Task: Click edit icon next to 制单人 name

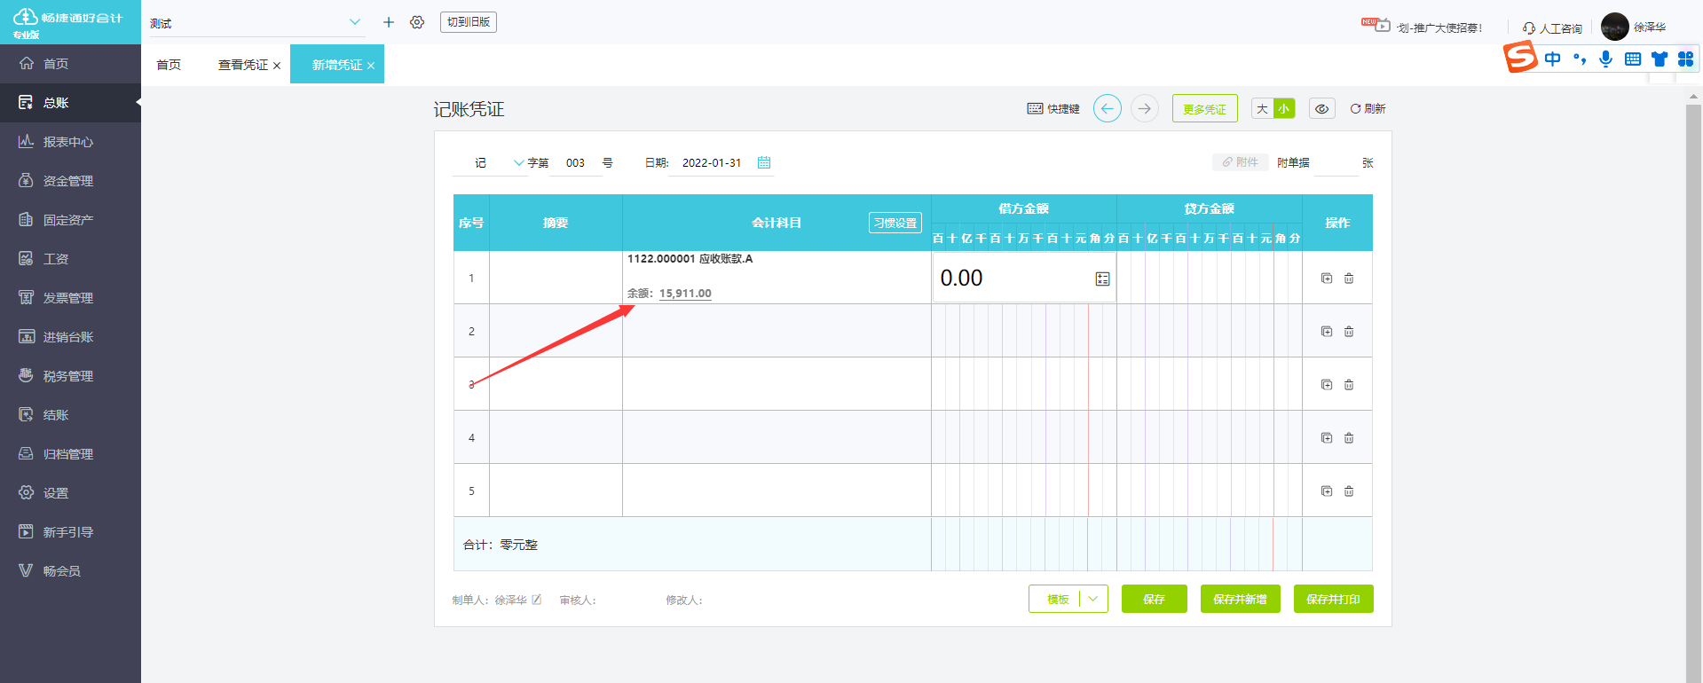Action: pyautogui.click(x=537, y=600)
